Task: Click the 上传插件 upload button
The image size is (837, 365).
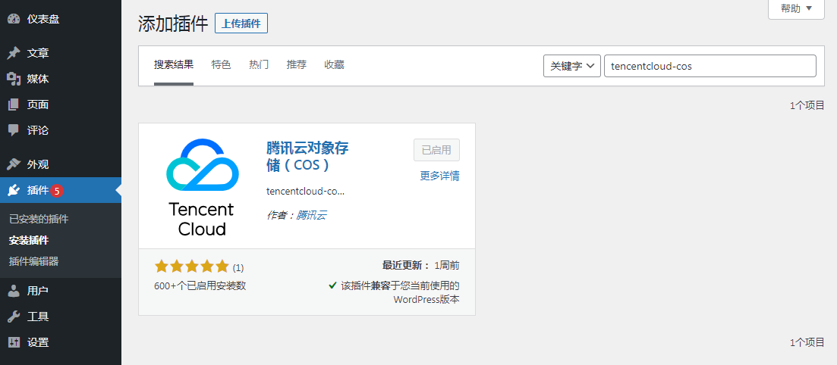Action: (241, 23)
